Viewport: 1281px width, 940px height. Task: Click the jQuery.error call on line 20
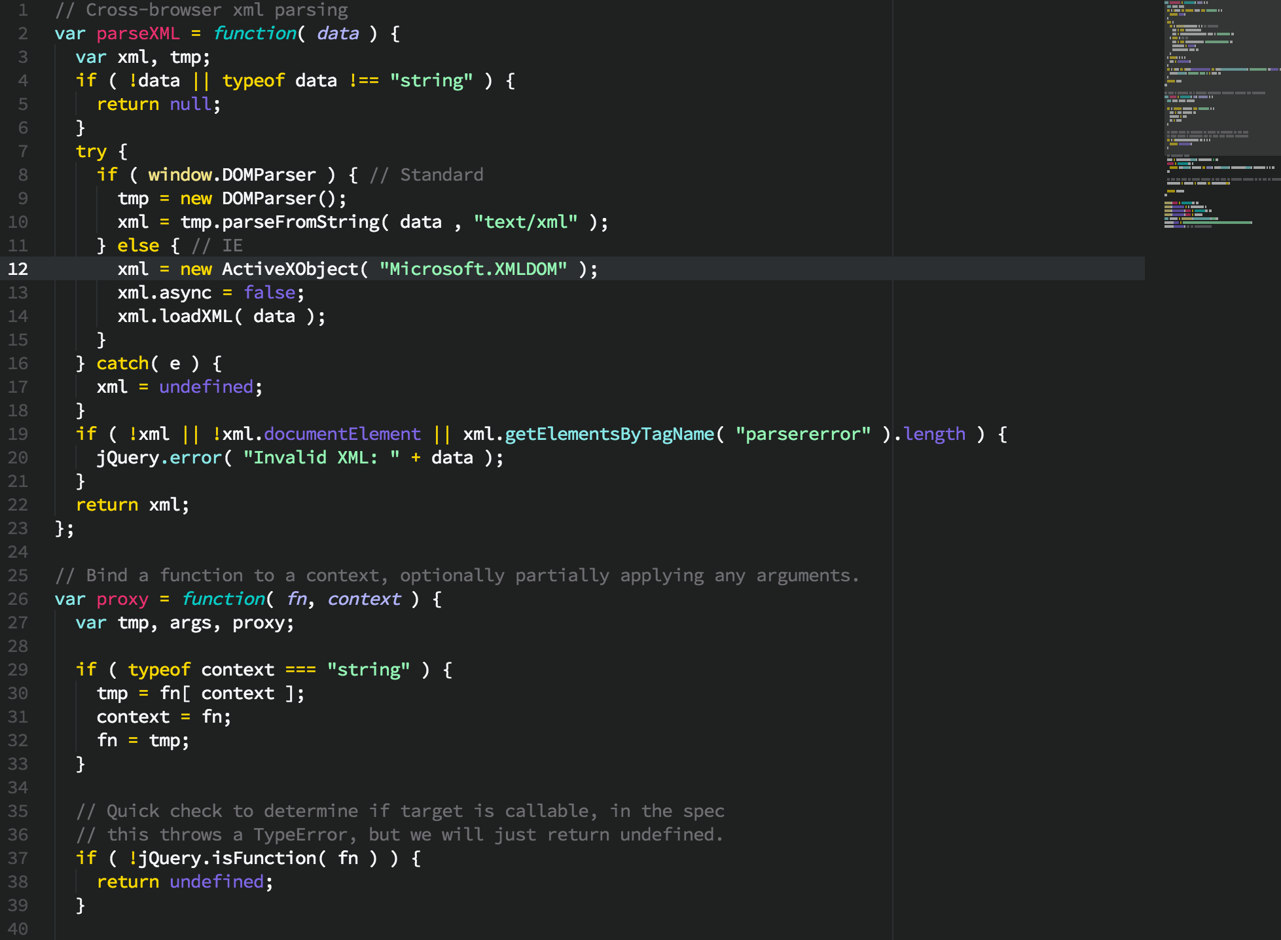pos(159,458)
